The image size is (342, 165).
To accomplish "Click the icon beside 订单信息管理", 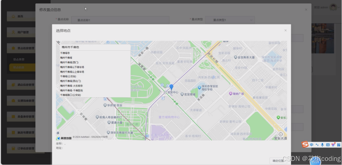I will (x=14, y=148).
